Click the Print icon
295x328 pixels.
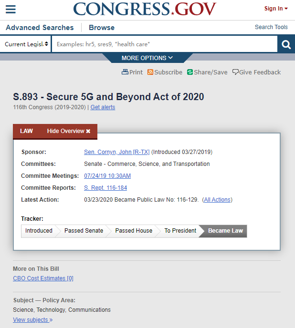(x=125, y=72)
